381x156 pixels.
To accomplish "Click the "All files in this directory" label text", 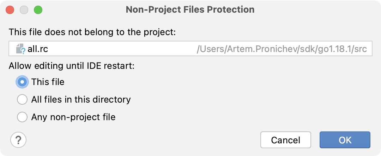I will (81, 99).
